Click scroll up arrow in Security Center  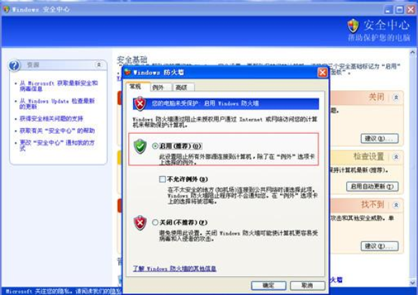click(x=412, y=52)
